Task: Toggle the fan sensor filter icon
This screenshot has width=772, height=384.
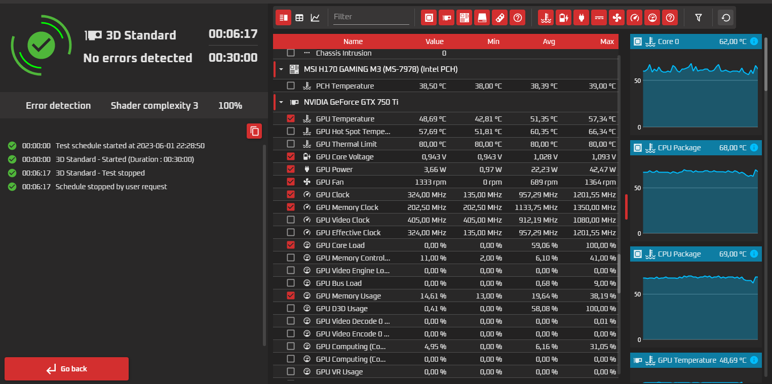Action: tap(617, 18)
